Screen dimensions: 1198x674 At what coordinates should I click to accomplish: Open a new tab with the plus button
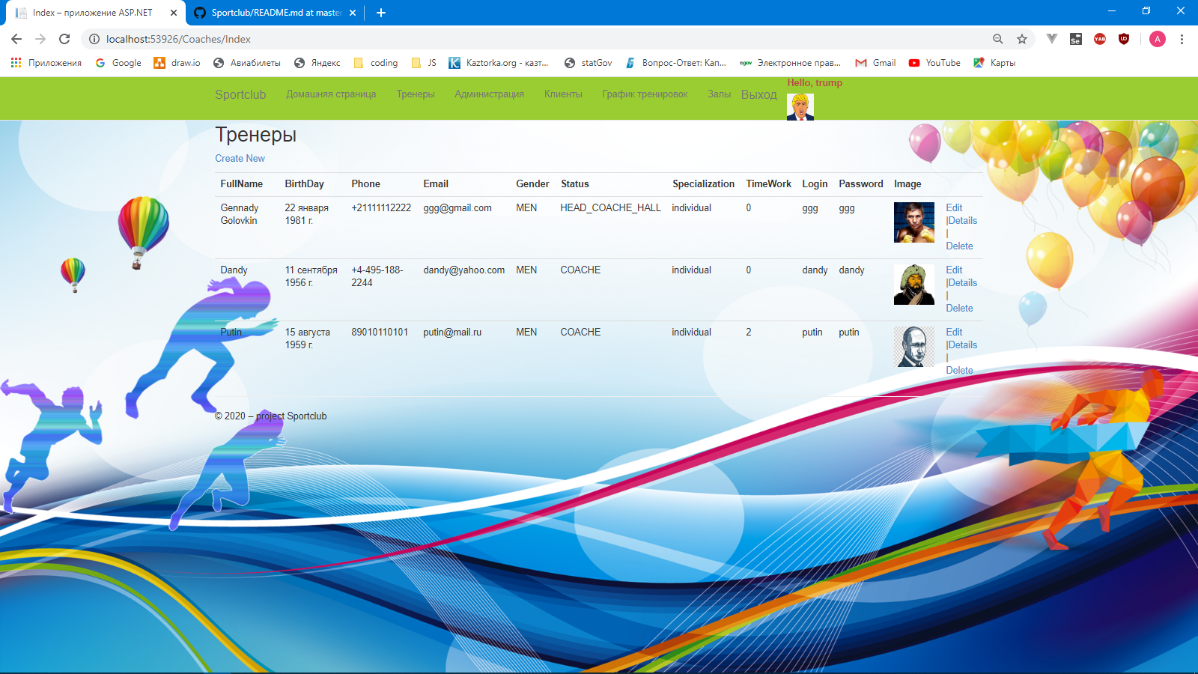point(381,12)
